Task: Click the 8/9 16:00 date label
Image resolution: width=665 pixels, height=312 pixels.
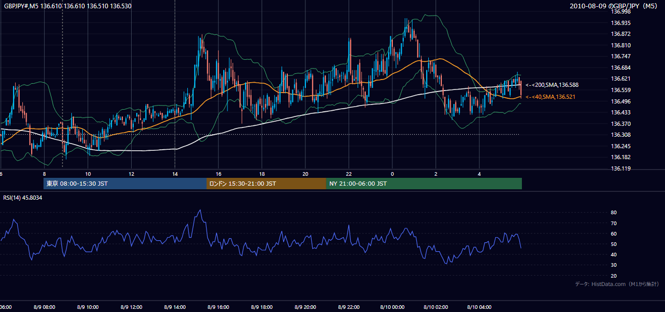Action: (219, 307)
